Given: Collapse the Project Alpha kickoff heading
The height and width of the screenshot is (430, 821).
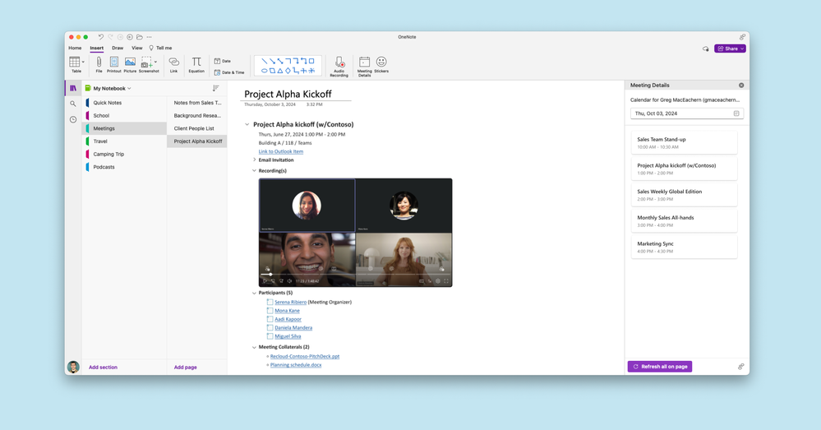Looking at the screenshot, I should pos(247,125).
